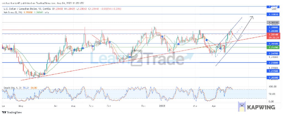Click the Dec label on time axis
This screenshot has height=116, width=283.
(x=144, y=106)
